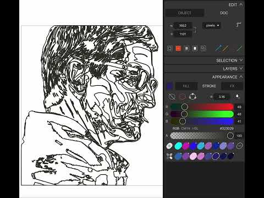Open the STROKE tab

click(x=209, y=86)
